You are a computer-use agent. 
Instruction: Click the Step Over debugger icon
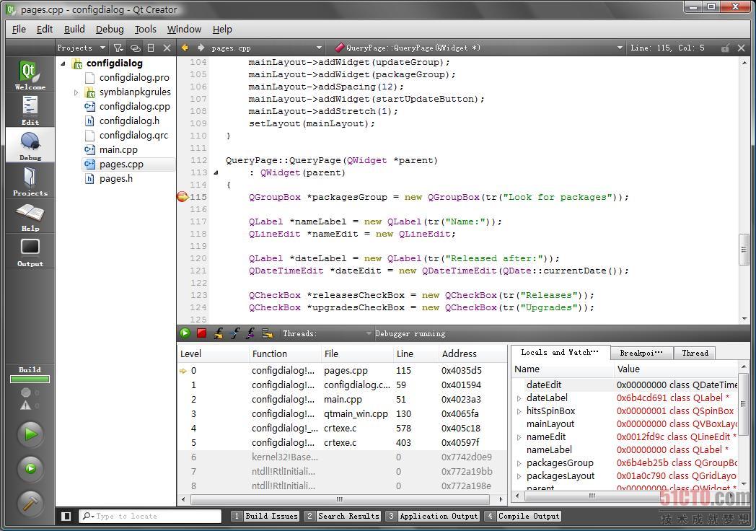[x=219, y=333]
